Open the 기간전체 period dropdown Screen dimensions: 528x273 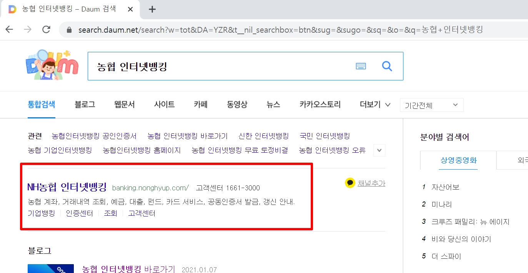point(431,105)
